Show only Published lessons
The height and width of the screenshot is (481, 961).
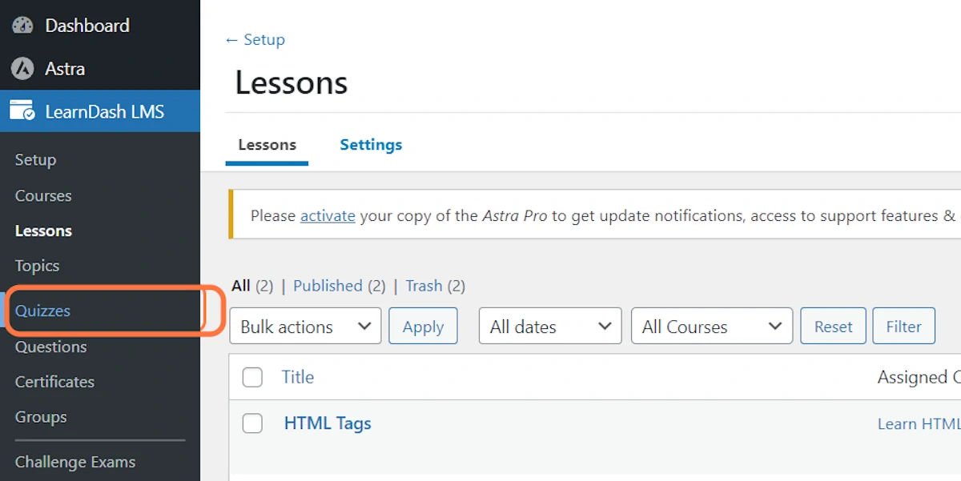click(x=328, y=286)
